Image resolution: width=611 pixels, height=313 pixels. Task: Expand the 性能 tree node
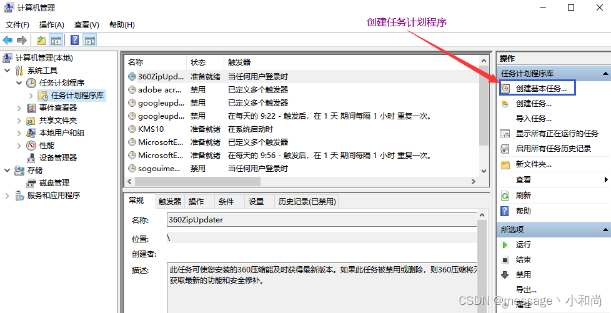[x=19, y=146]
